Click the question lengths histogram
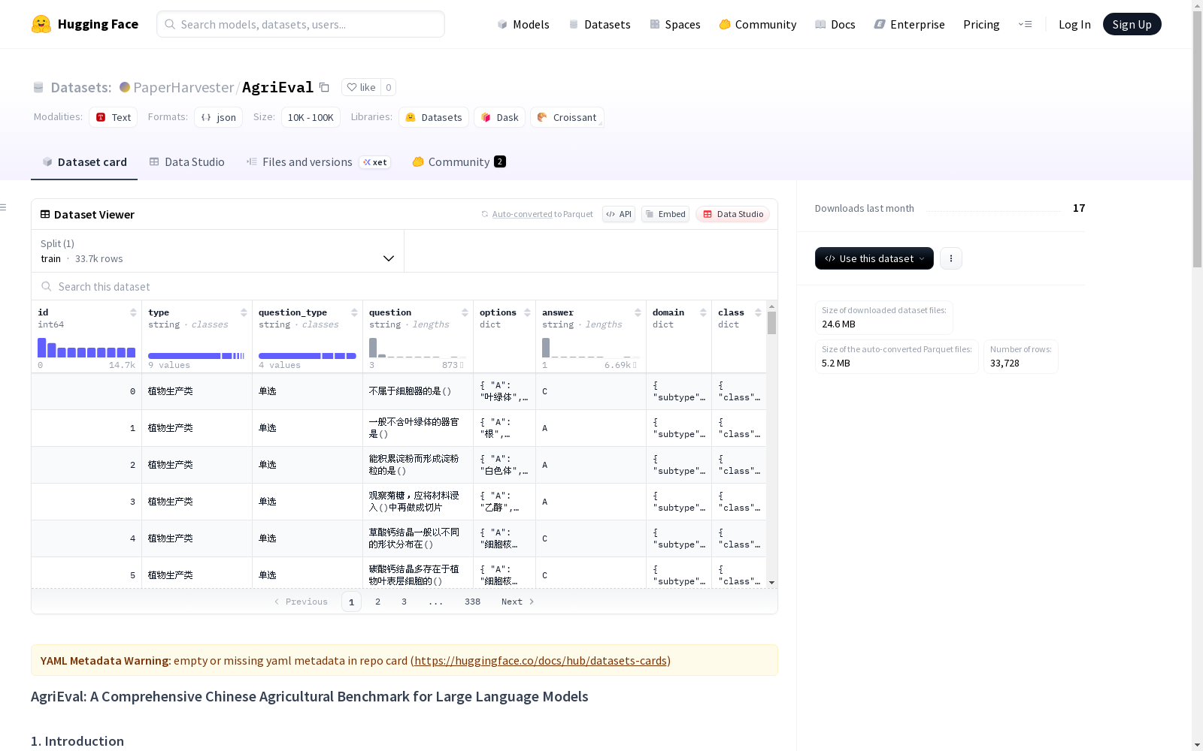This screenshot has height=751, width=1203. pyautogui.click(x=417, y=348)
